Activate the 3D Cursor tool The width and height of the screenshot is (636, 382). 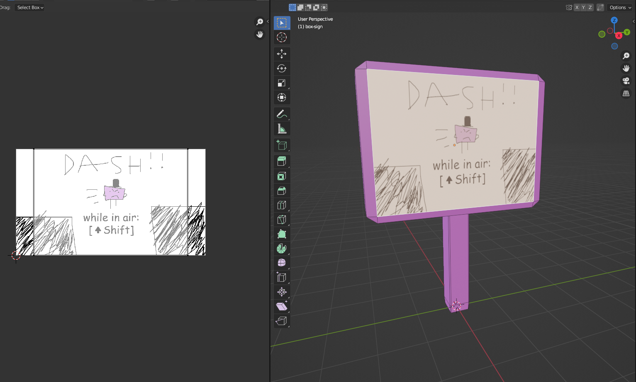click(x=282, y=37)
